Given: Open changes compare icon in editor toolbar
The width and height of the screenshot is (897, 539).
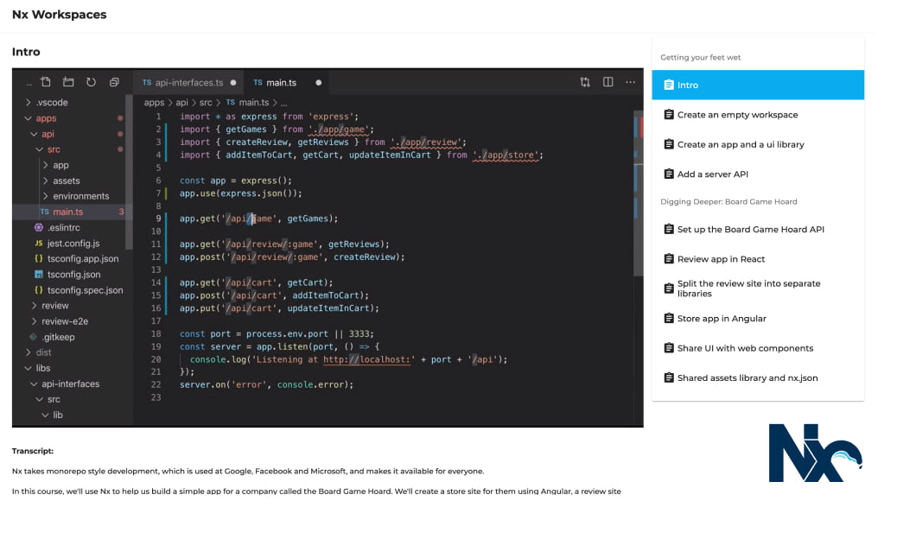Looking at the screenshot, I should [585, 82].
